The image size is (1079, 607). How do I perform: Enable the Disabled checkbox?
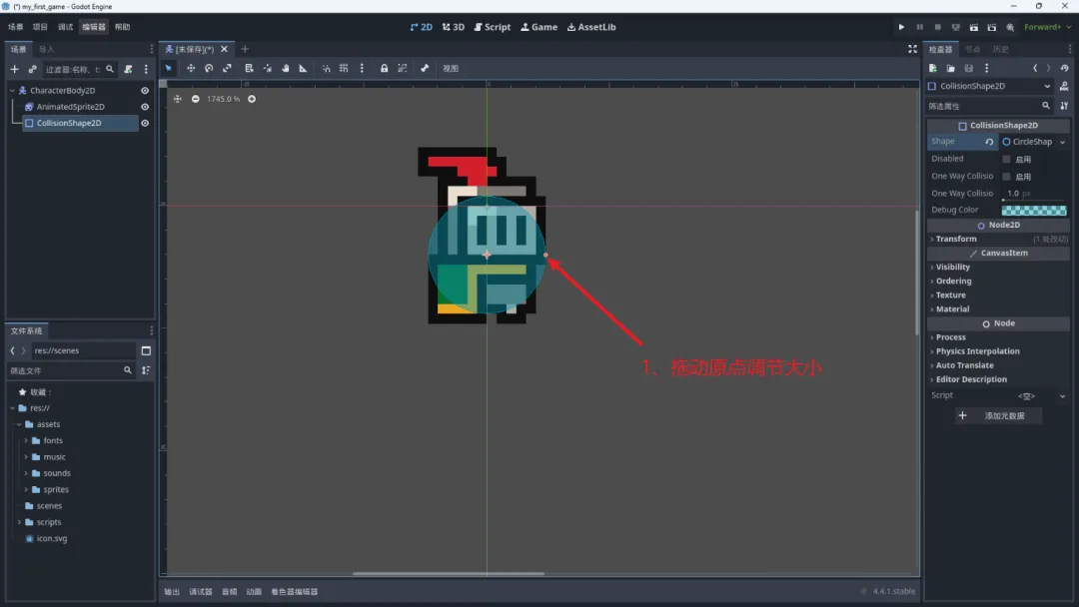point(1006,159)
